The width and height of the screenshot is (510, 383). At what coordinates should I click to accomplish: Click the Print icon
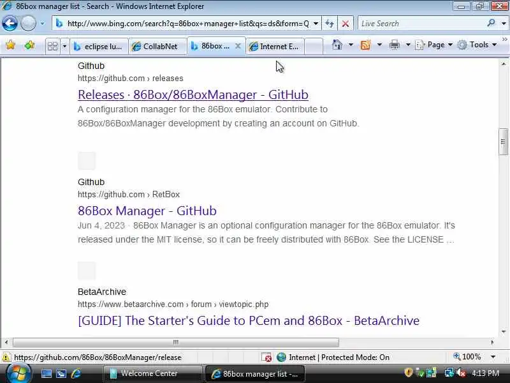(395, 45)
